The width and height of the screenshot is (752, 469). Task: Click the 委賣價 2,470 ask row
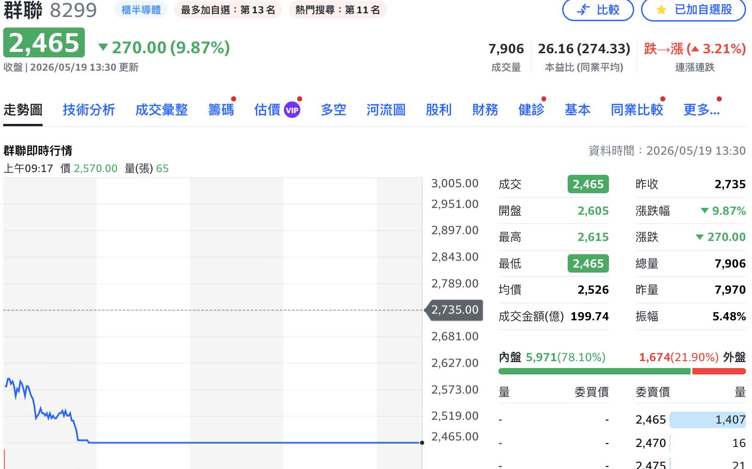coord(691,443)
